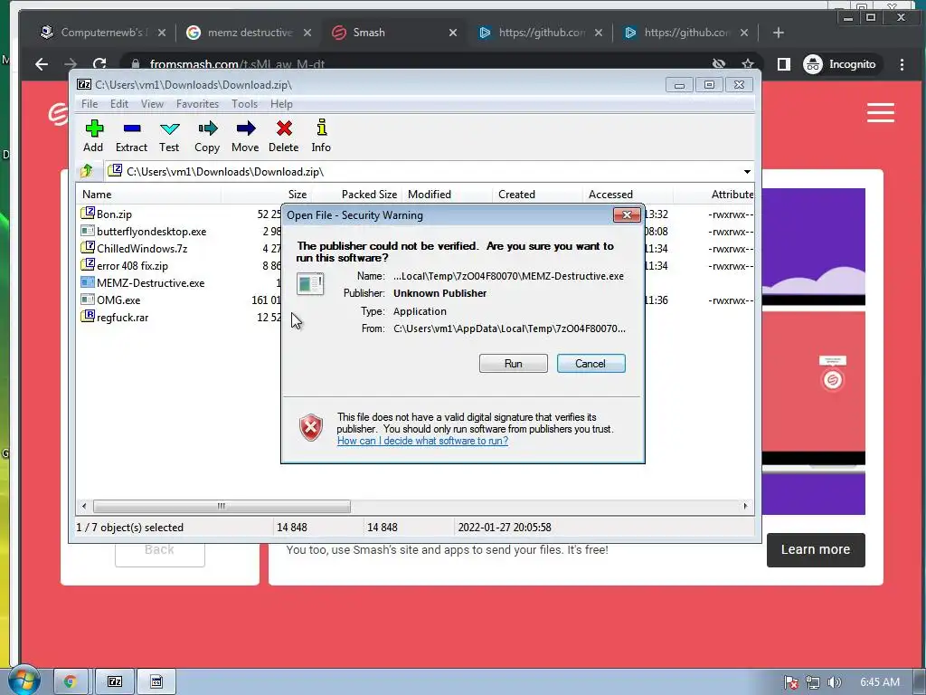
Task: Click the Smash banner thumbnail image
Action: (813, 351)
